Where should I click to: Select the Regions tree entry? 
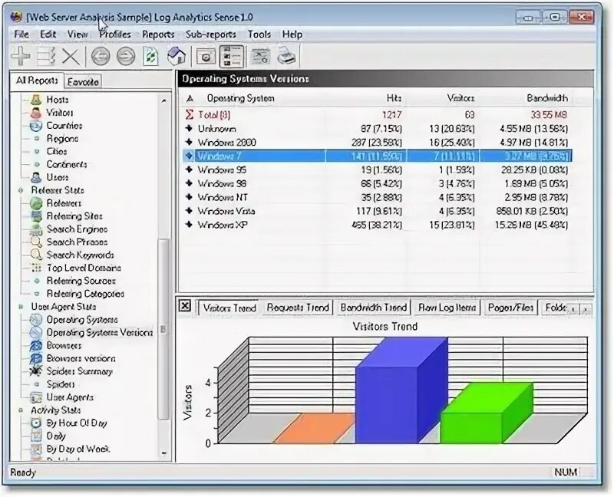[x=62, y=139]
